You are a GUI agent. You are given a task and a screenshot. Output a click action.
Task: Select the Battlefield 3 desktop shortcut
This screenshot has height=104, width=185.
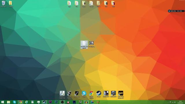click(113, 94)
